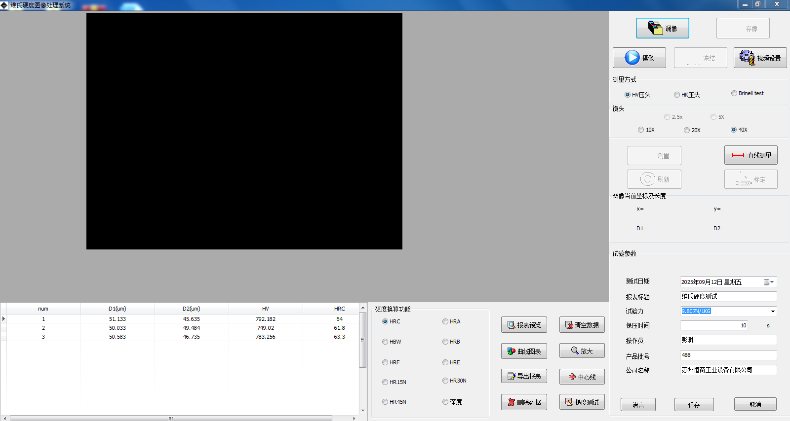Open 曲线图表 curve chart
Image resolution: width=790 pixels, height=421 pixels.
[524, 351]
